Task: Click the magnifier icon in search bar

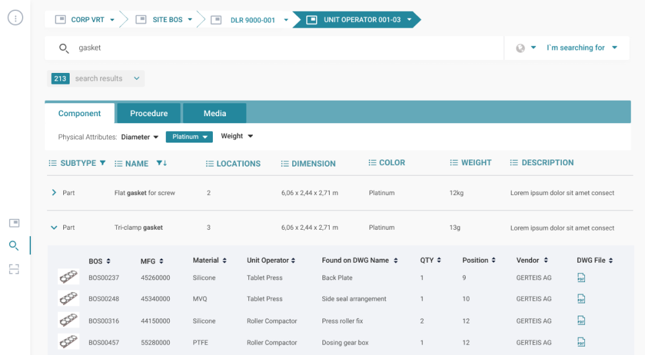Action: 64,48
